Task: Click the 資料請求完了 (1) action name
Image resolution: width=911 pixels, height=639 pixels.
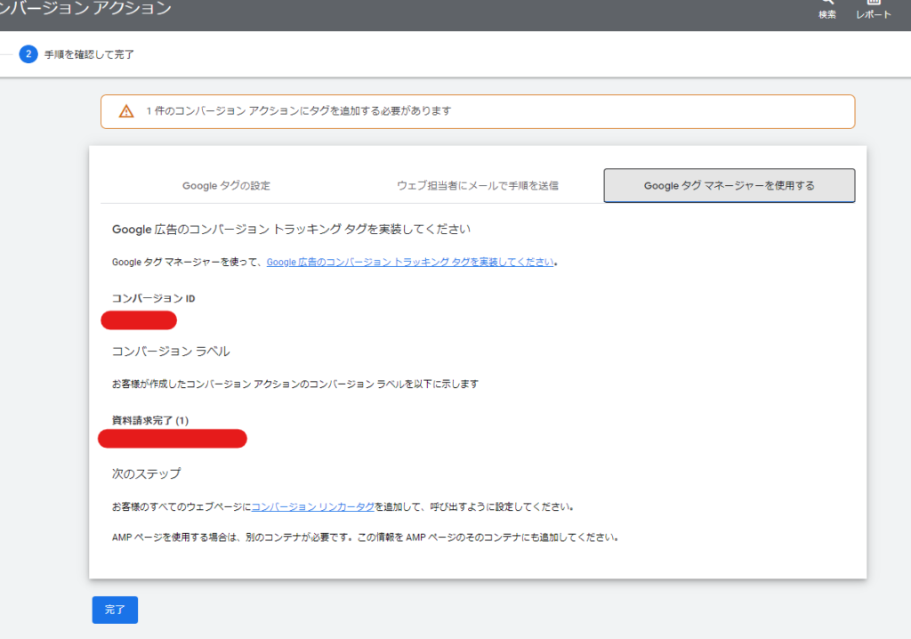Action: 150,419
